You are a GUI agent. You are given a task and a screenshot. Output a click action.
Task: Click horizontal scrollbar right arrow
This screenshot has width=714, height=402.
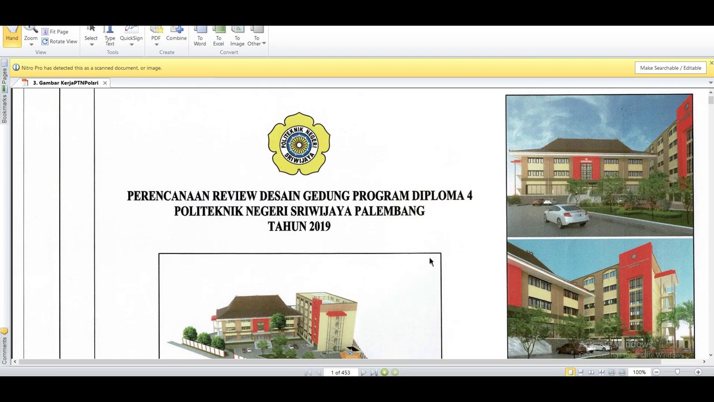(704, 362)
